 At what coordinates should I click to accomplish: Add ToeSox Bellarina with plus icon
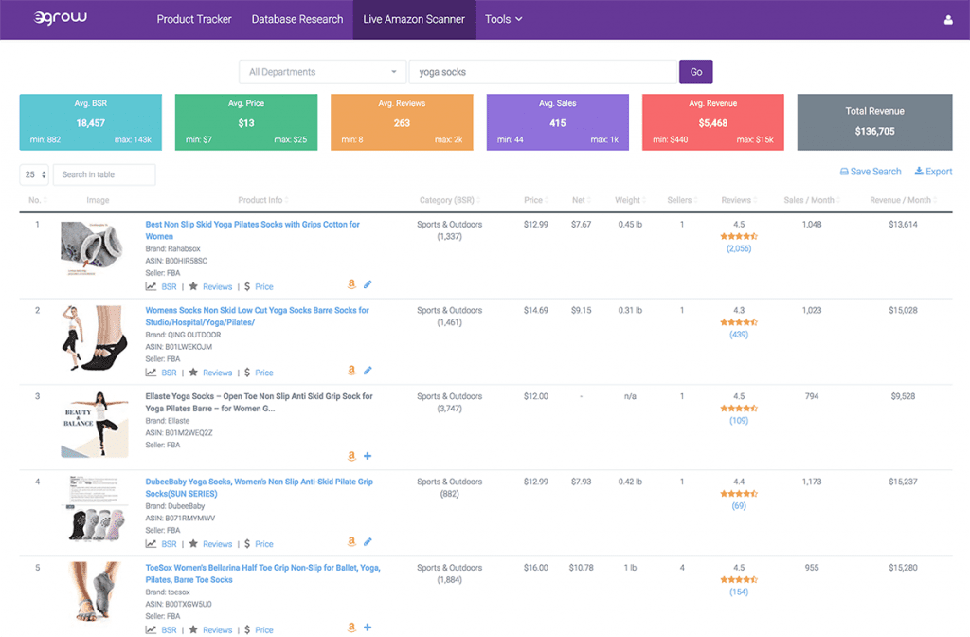click(x=368, y=628)
